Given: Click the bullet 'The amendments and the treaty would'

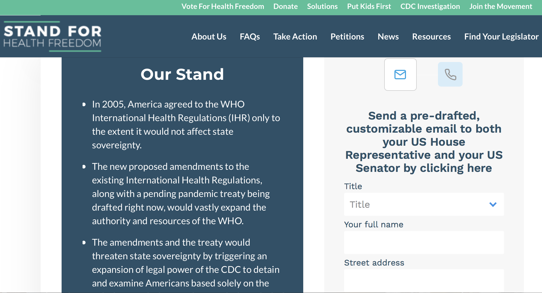Looking at the screenshot, I should 186,263.
